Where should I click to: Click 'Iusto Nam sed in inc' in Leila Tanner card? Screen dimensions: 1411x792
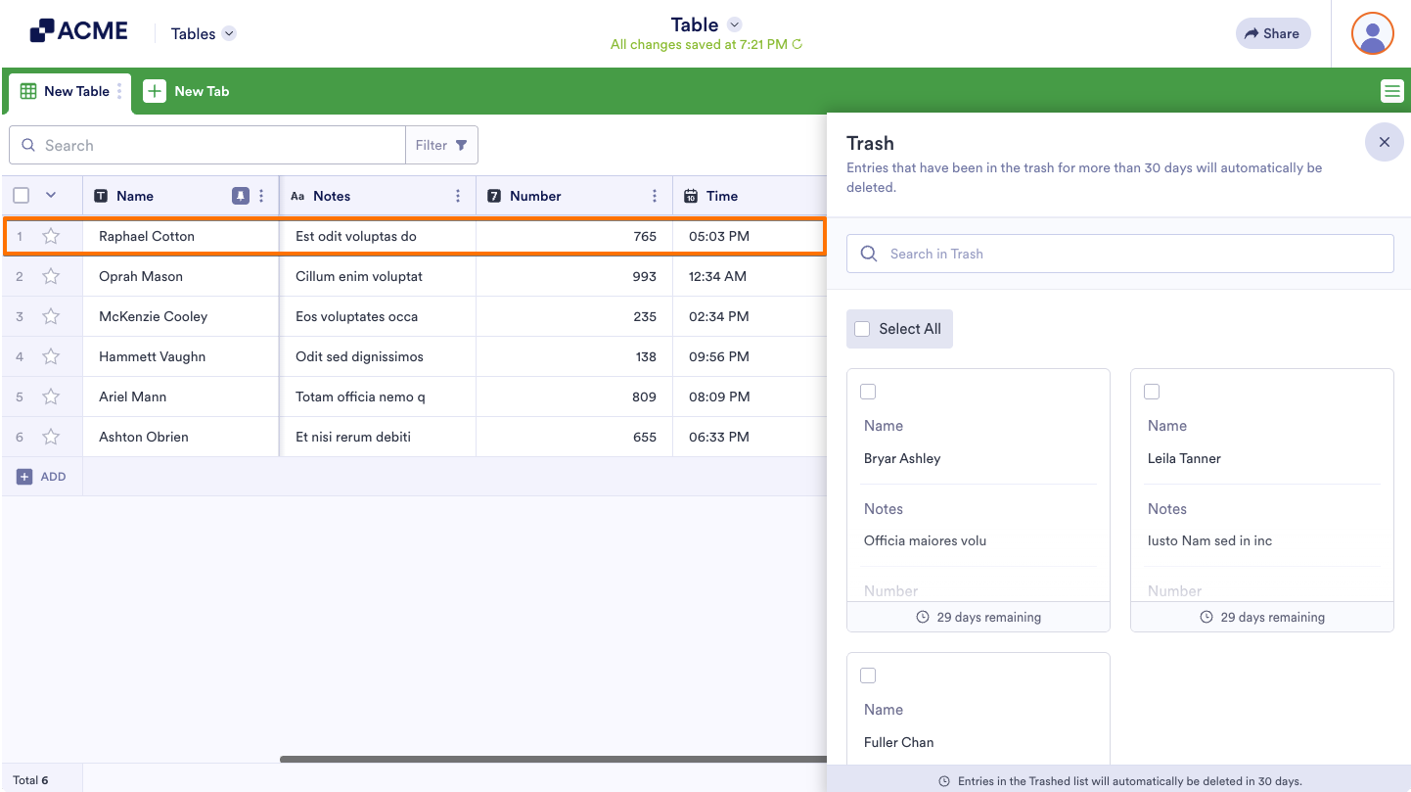(1209, 540)
